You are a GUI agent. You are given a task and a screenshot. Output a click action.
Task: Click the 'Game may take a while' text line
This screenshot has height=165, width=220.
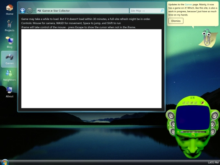[86, 19]
